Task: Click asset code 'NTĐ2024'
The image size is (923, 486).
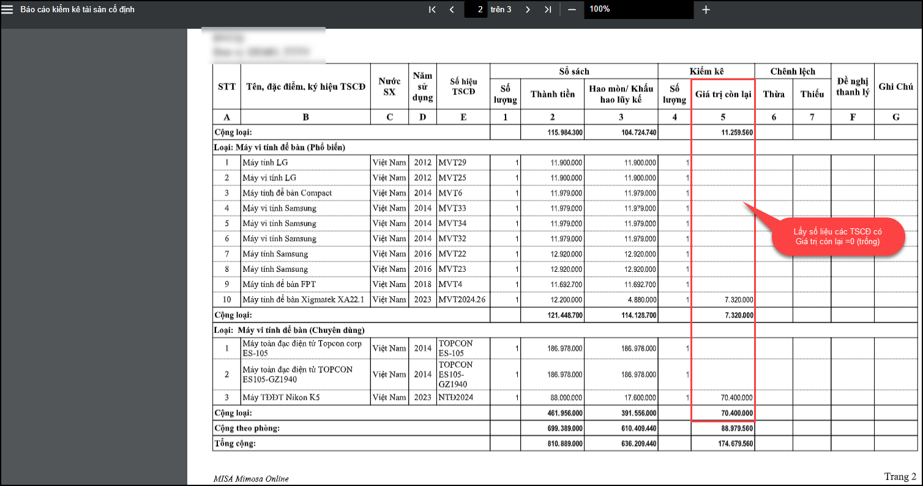Action: click(x=456, y=397)
